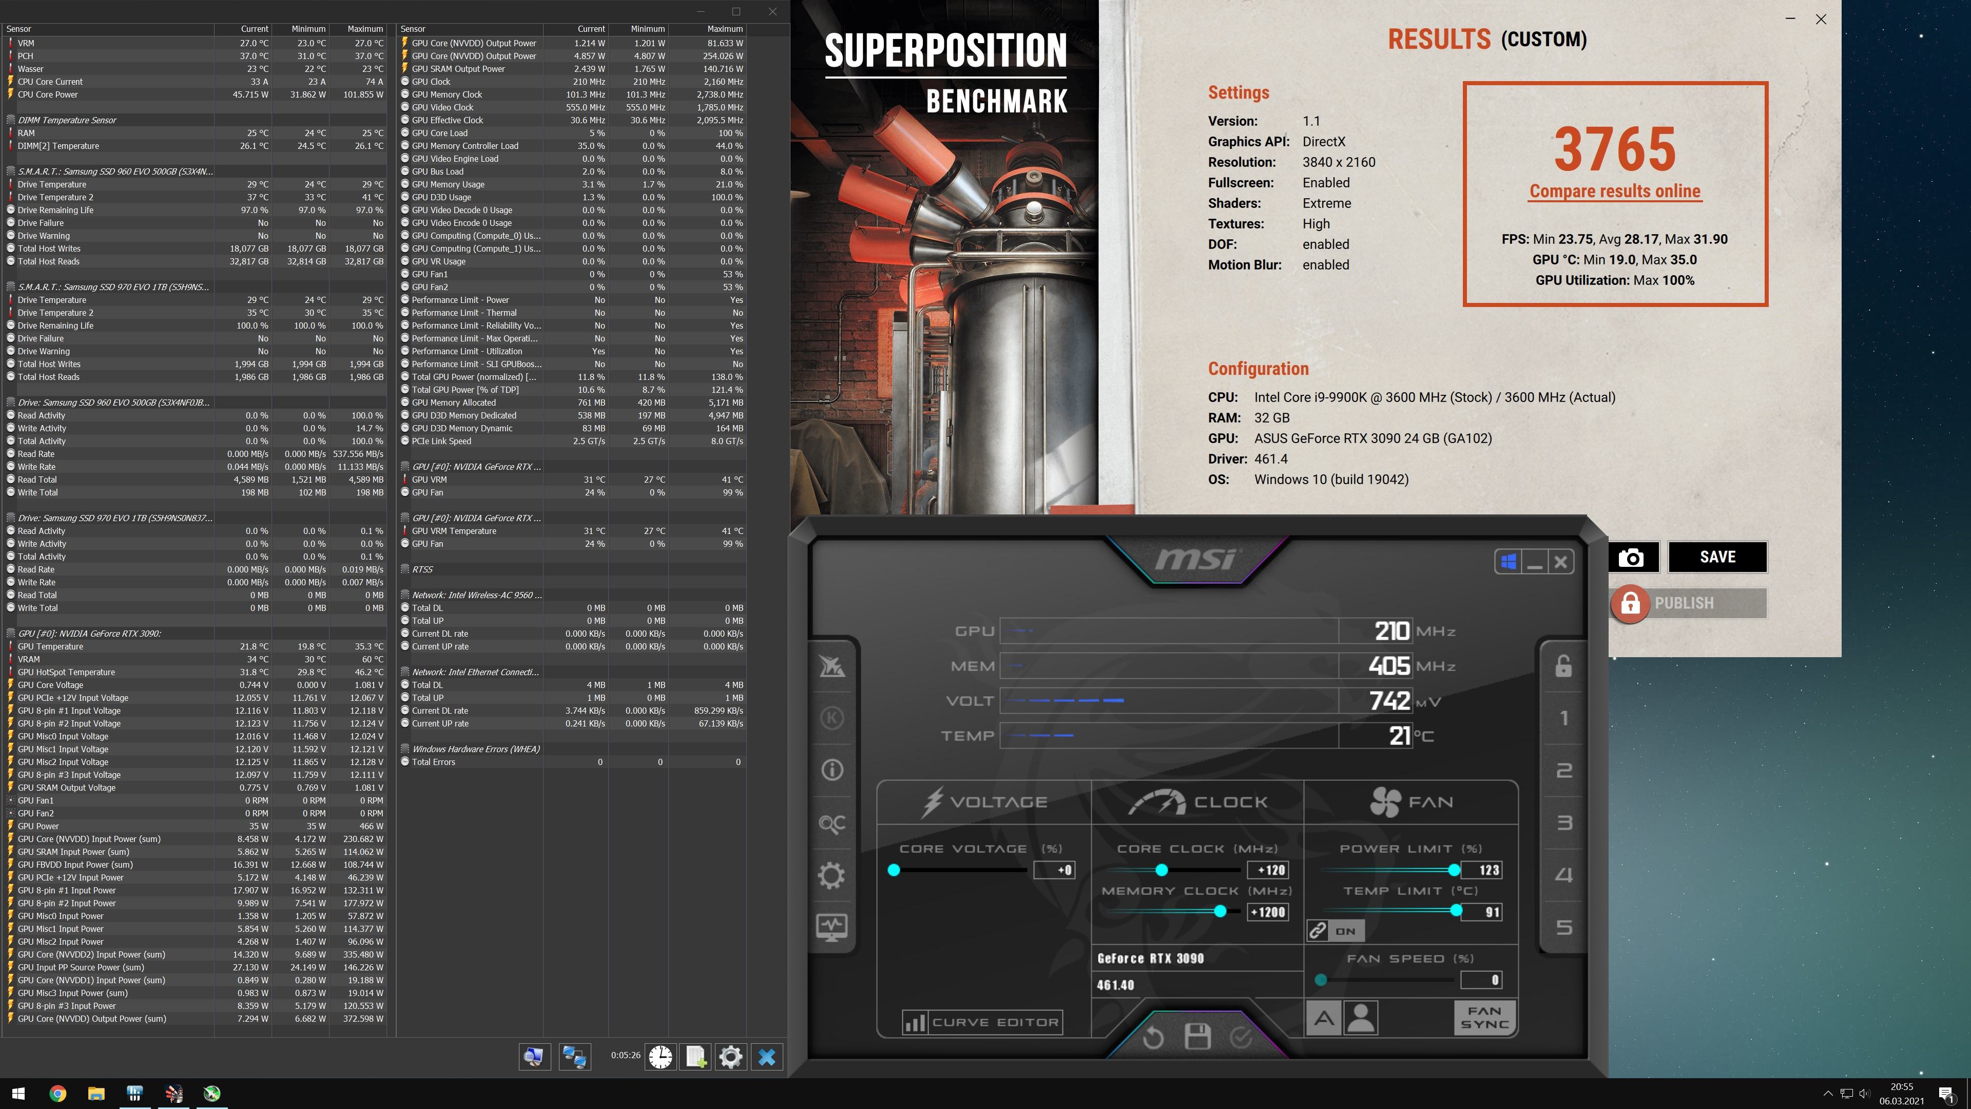Adjust the Fan Speed slider handle
This screenshot has width=1971, height=1109.
(x=1321, y=980)
